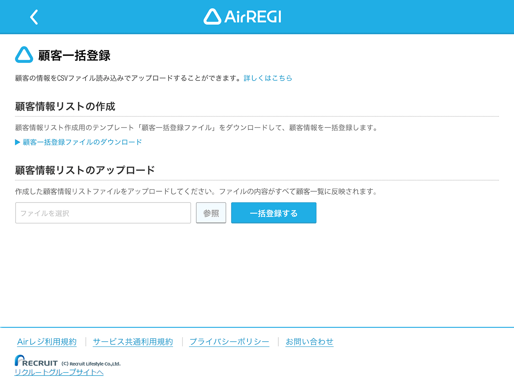Click the 顧客情報リストのアップロード heading
This screenshot has height=386, width=514.
(x=85, y=170)
